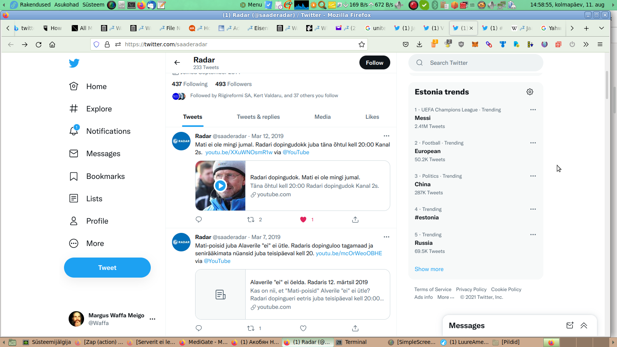Open the Asukohad menu

tap(66, 5)
